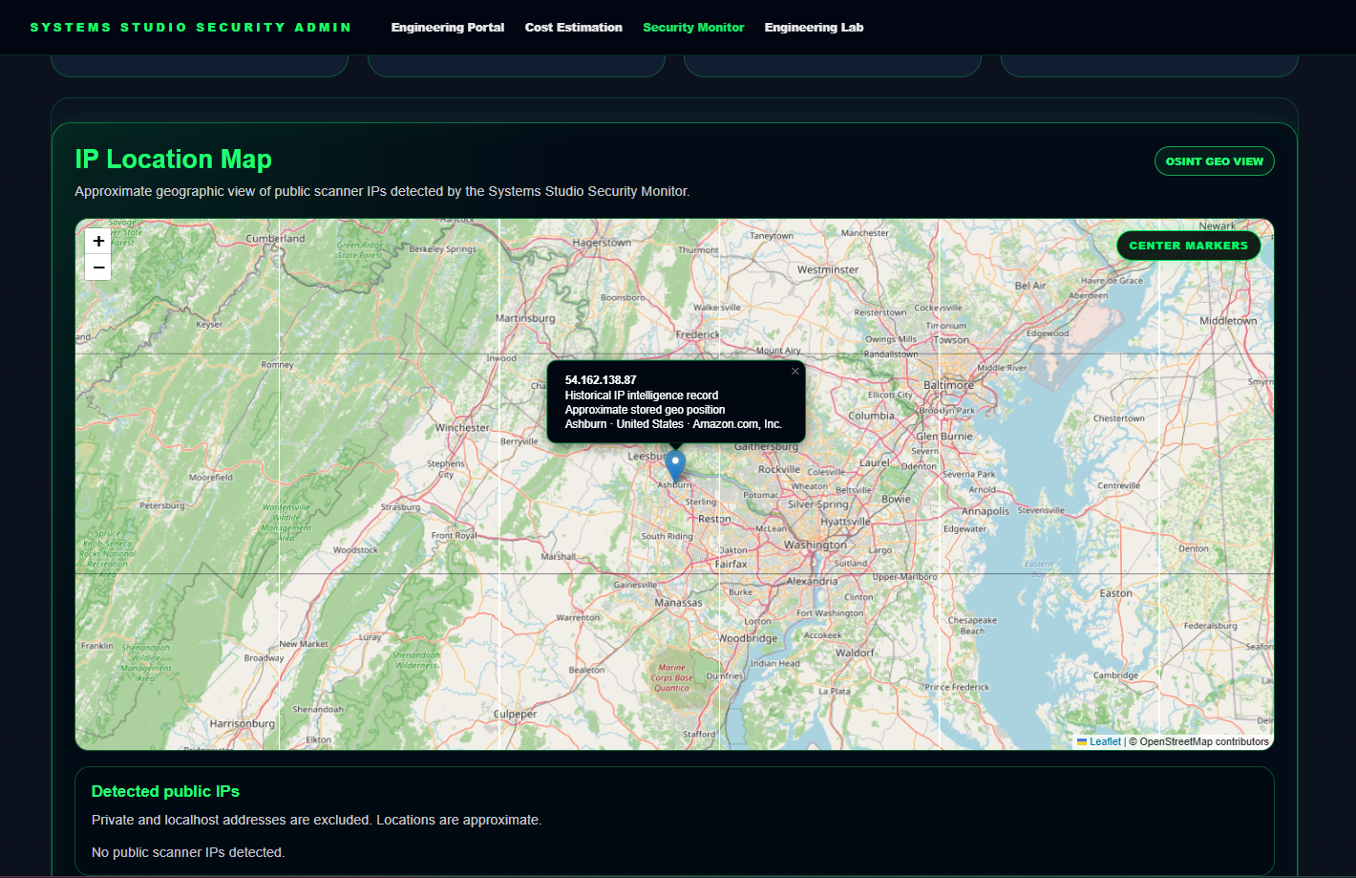Click Frederick label on the map
1356x878 pixels.
click(x=697, y=334)
